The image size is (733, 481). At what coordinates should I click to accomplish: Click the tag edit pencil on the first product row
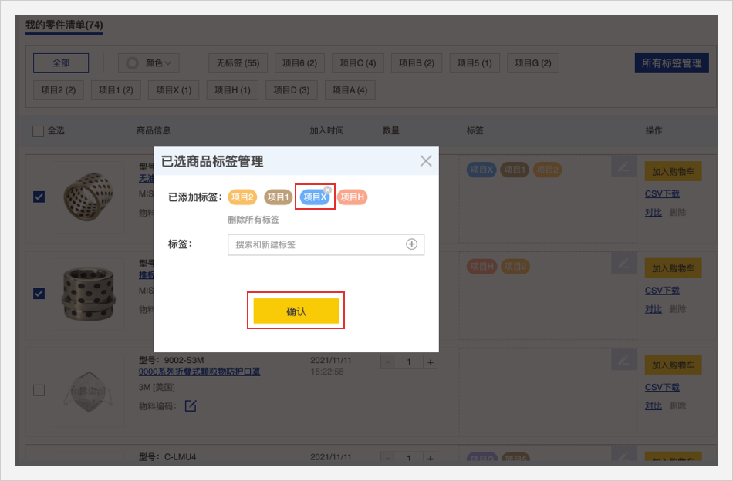(623, 167)
